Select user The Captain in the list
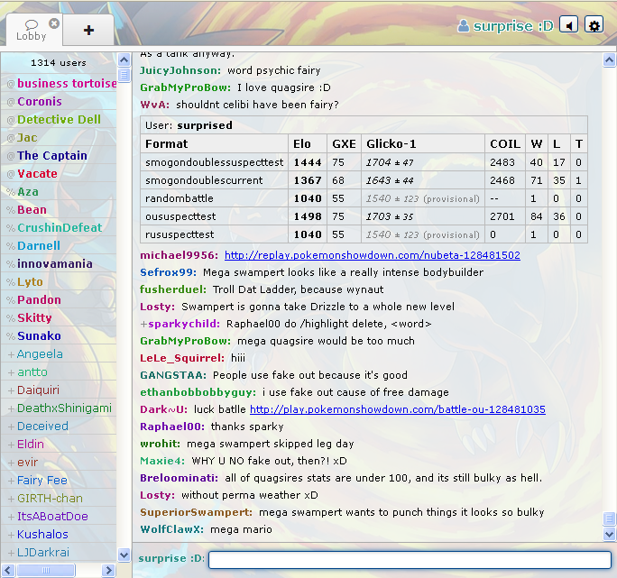The height and width of the screenshot is (578, 617). pyautogui.click(x=59, y=156)
